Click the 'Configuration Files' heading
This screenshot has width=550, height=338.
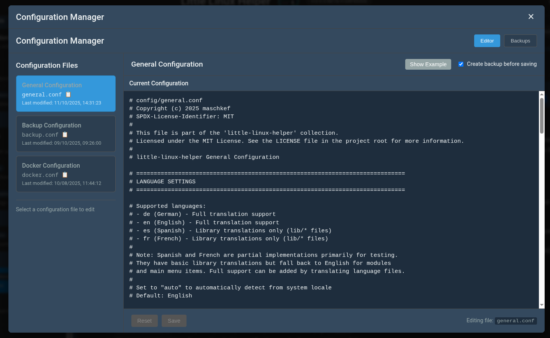[x=47, y=65]
